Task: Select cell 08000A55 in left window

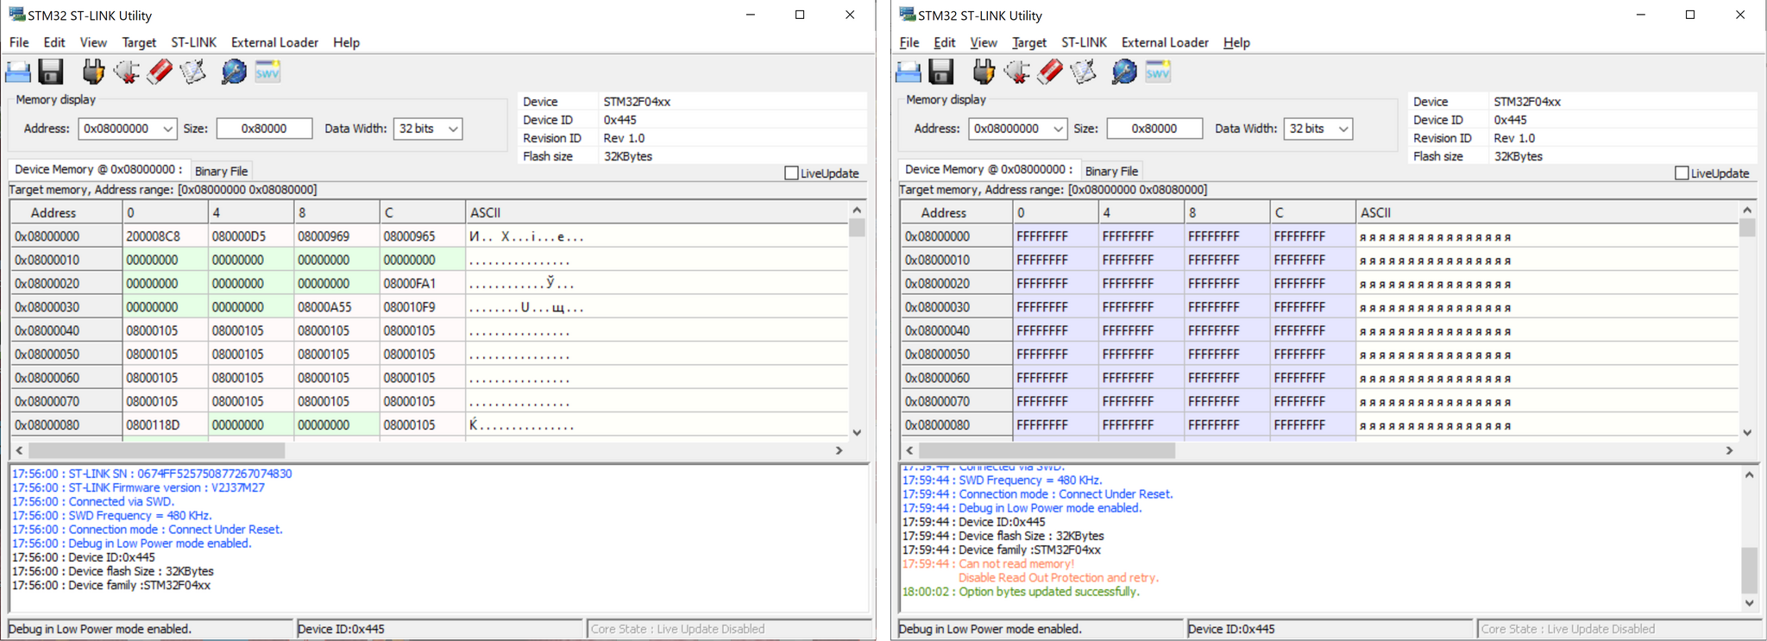Action: tap(336, 307)
